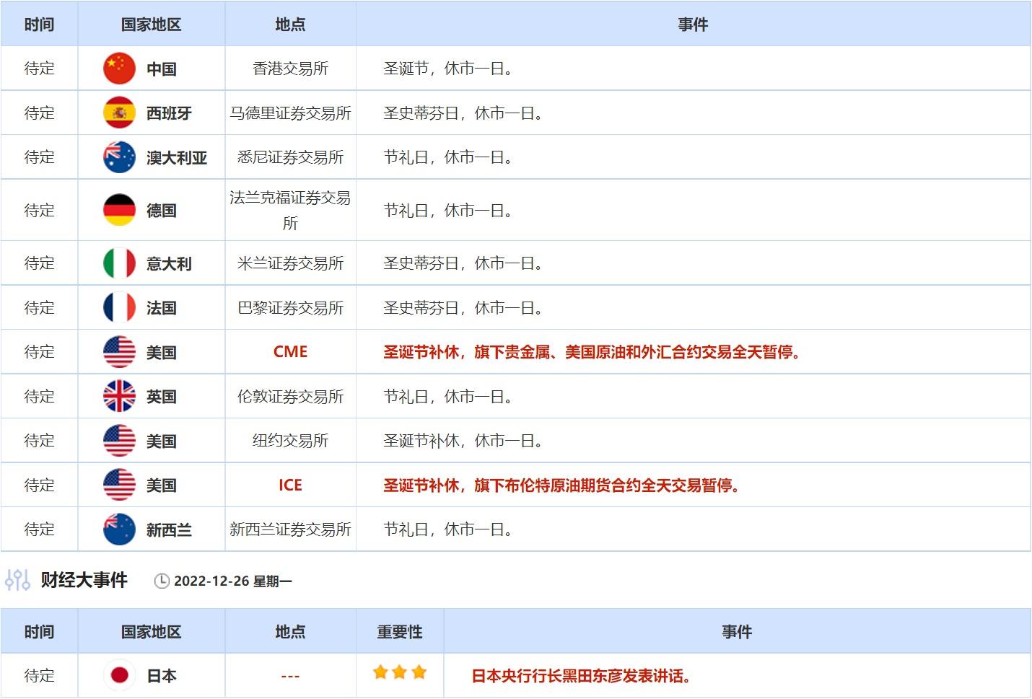Click the CME 圣诞节补休 event description

(591, 352)
